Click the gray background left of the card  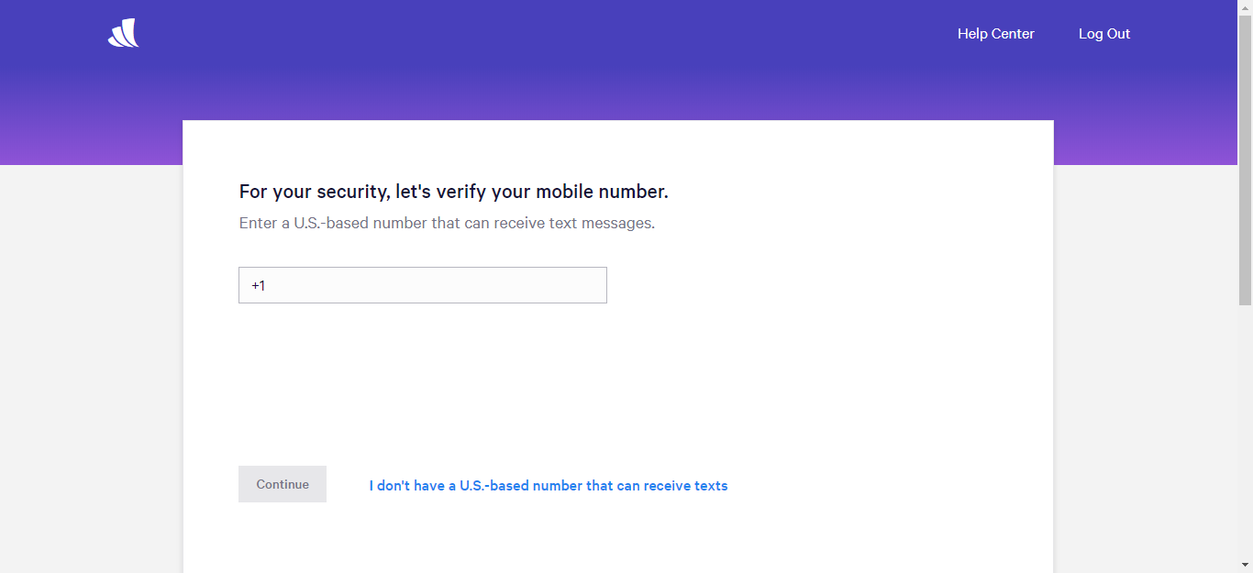[92, 367]
